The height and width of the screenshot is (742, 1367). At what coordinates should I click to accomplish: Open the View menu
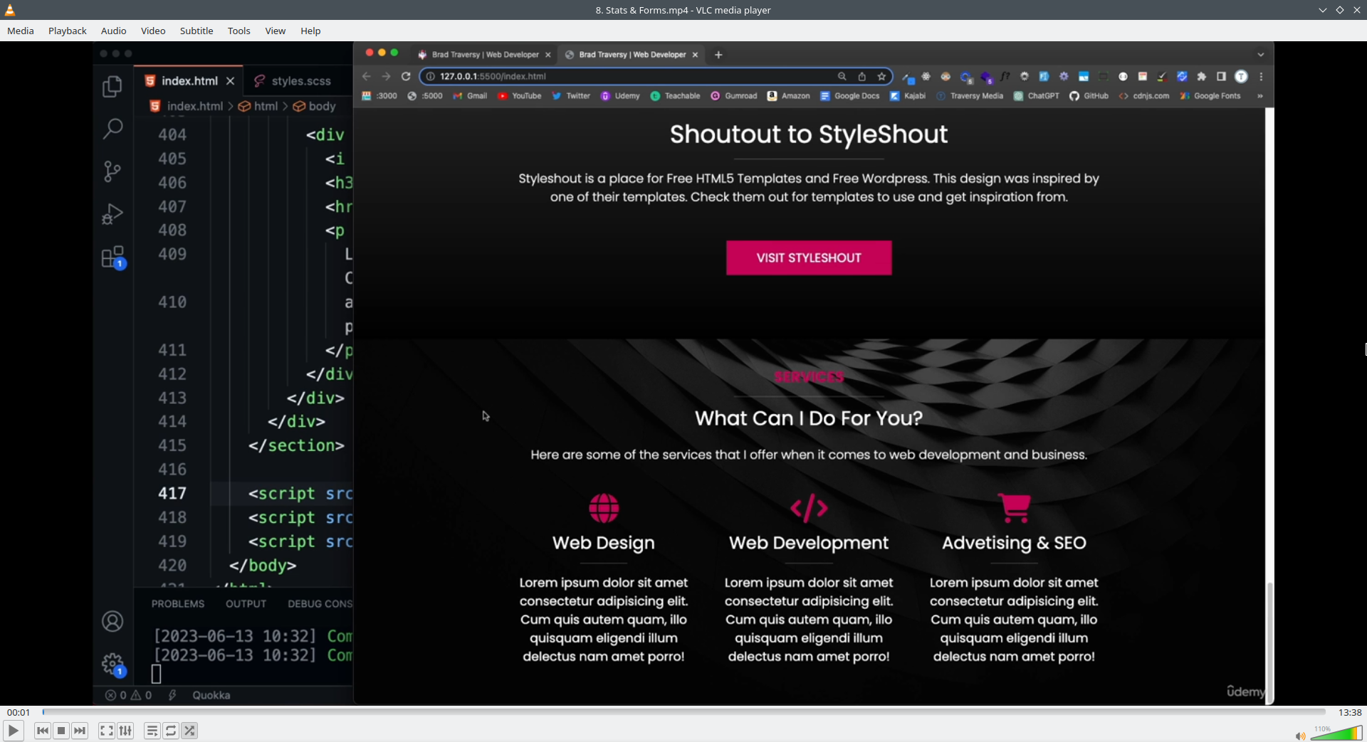pyautogui.click(x=276, y=31)
